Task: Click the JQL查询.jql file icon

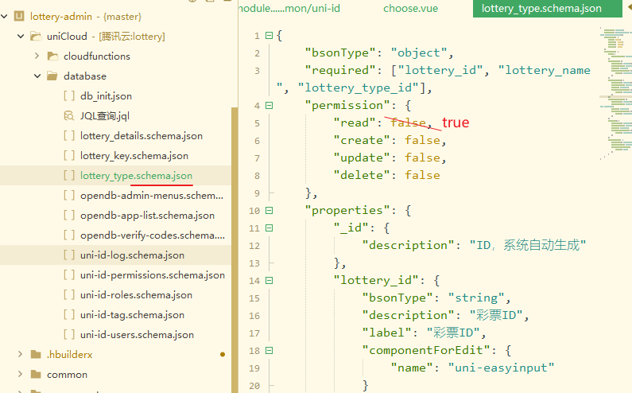Action: (69, 116)
